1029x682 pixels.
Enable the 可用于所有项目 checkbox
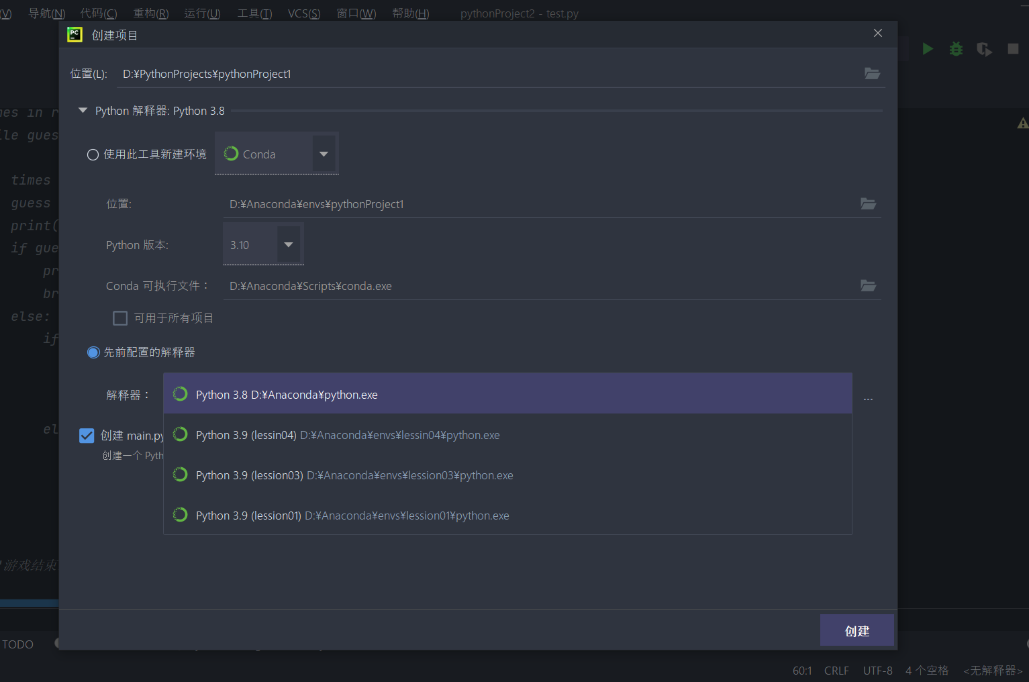tap(120, 318)
